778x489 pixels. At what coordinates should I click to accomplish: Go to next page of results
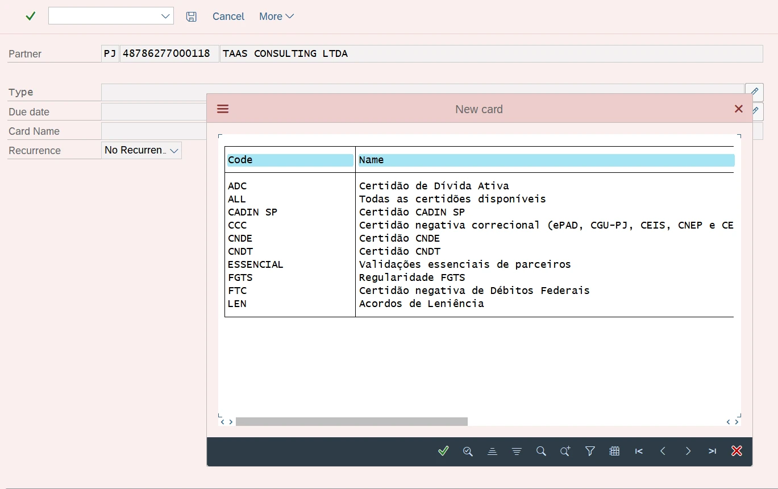[688, 451]
